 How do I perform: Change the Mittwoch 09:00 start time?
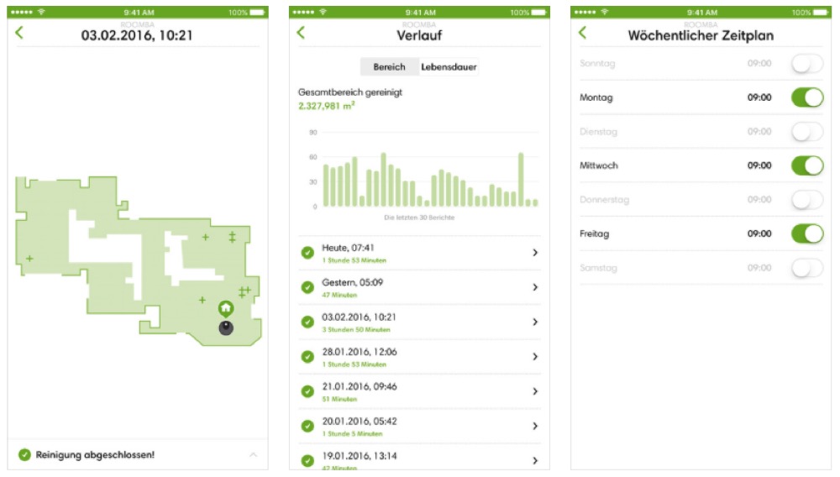click(x=759, y=166)
